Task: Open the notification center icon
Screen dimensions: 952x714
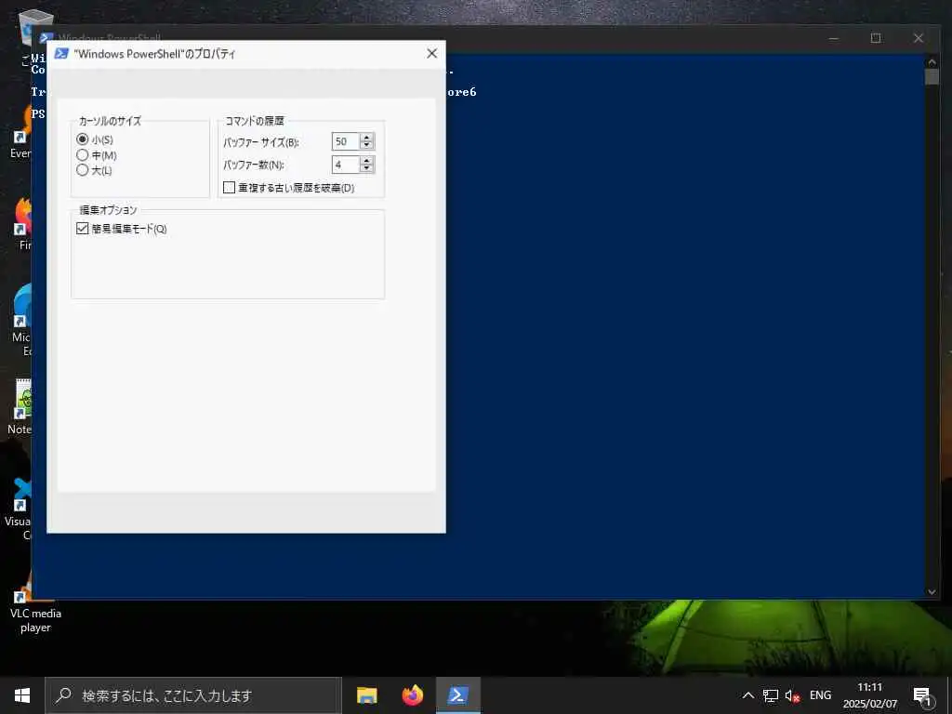Action: [923, 695]
